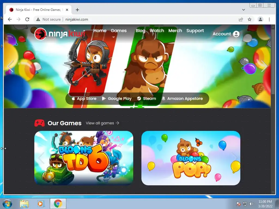
Task: Open the Chrome profile avatar
Action: pos(260,19)
